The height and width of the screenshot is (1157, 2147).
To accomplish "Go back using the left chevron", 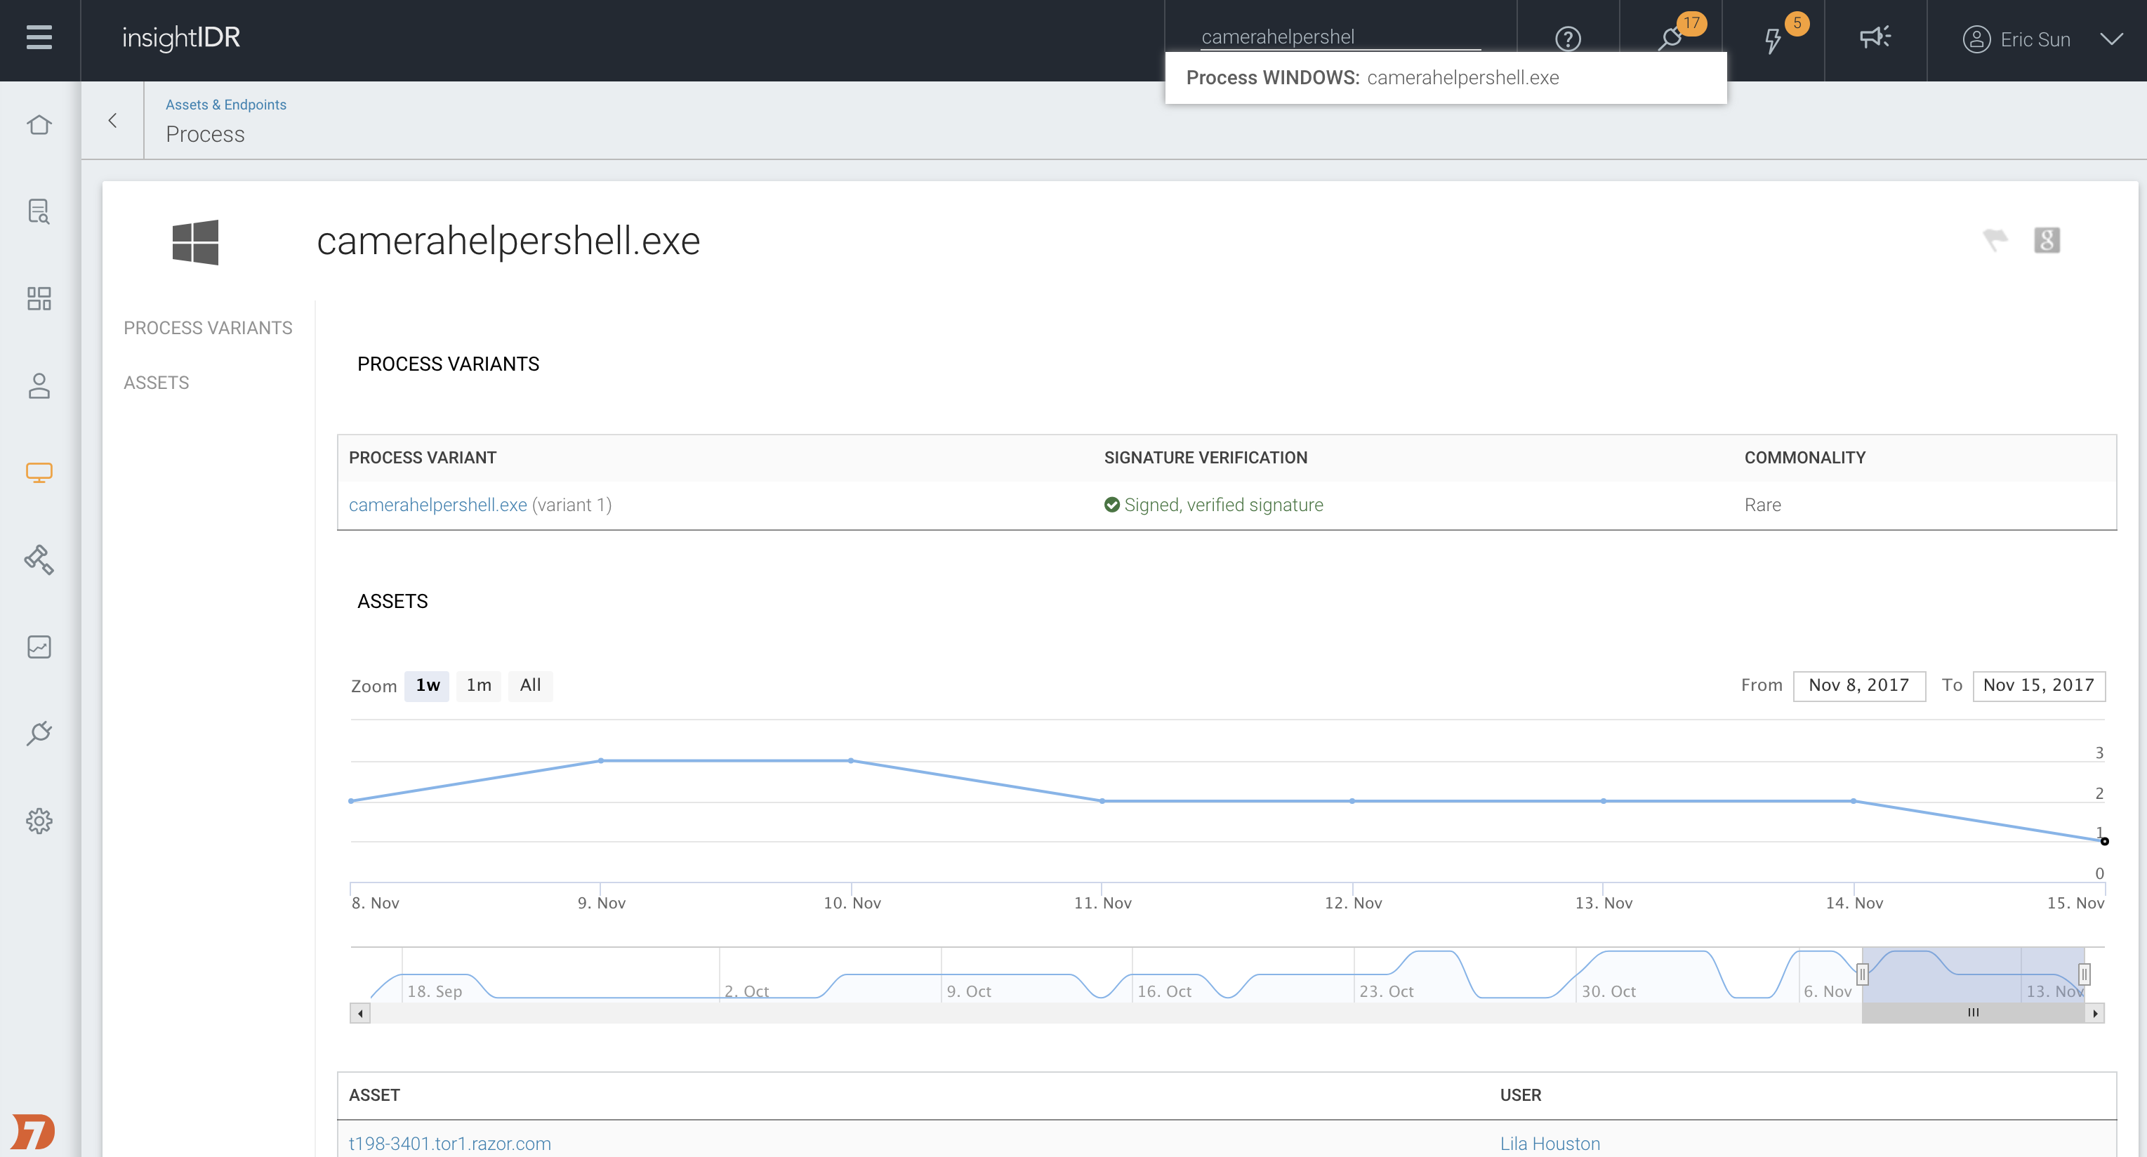I will tap(112, 121).
